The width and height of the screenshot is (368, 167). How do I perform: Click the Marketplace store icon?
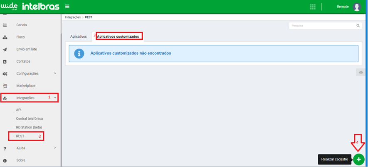[5, 86]
